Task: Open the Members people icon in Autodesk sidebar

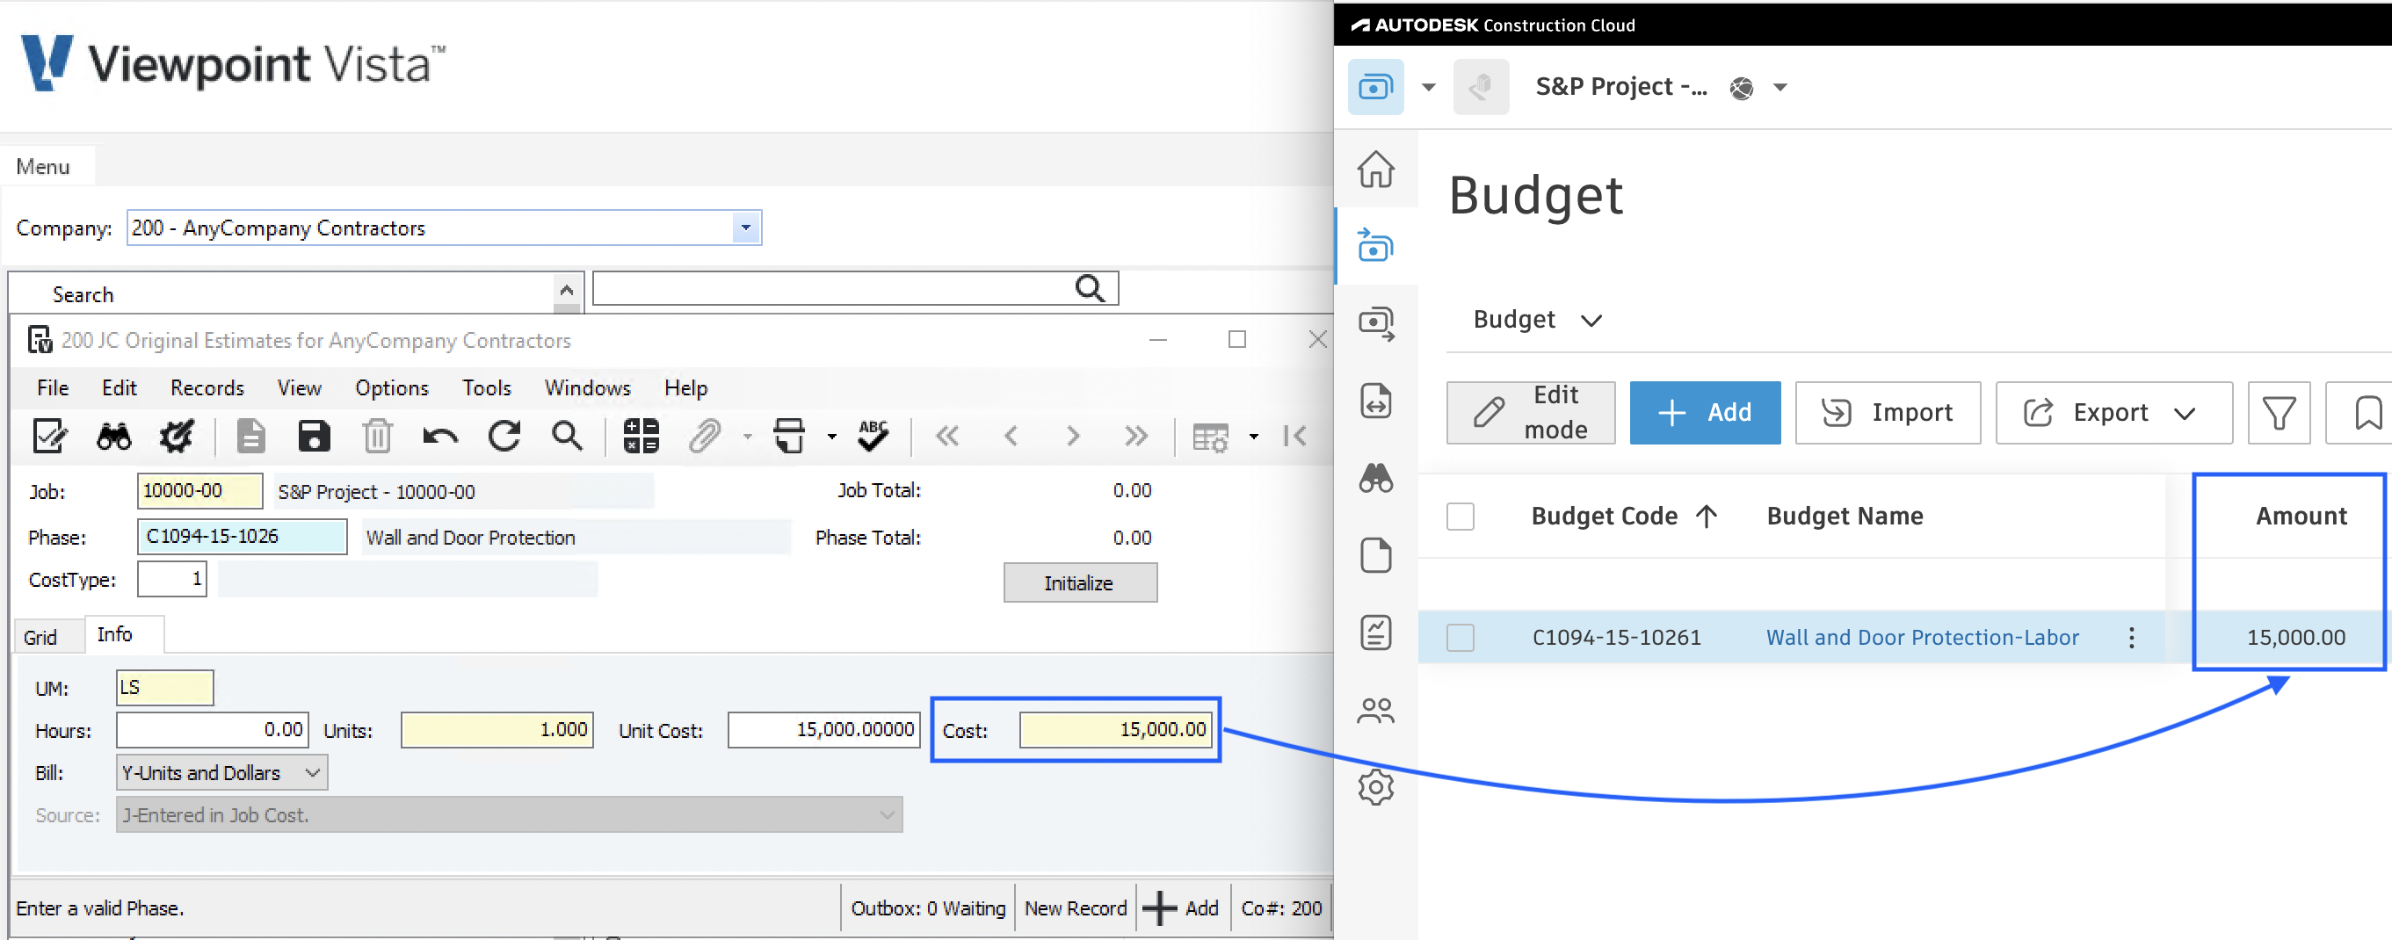Action: tap(1375, 710)
